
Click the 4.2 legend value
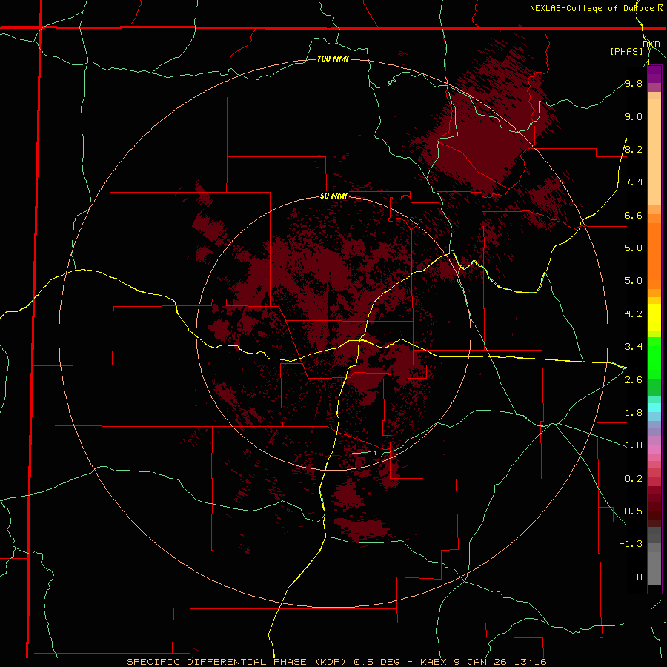tap(634, 314)
